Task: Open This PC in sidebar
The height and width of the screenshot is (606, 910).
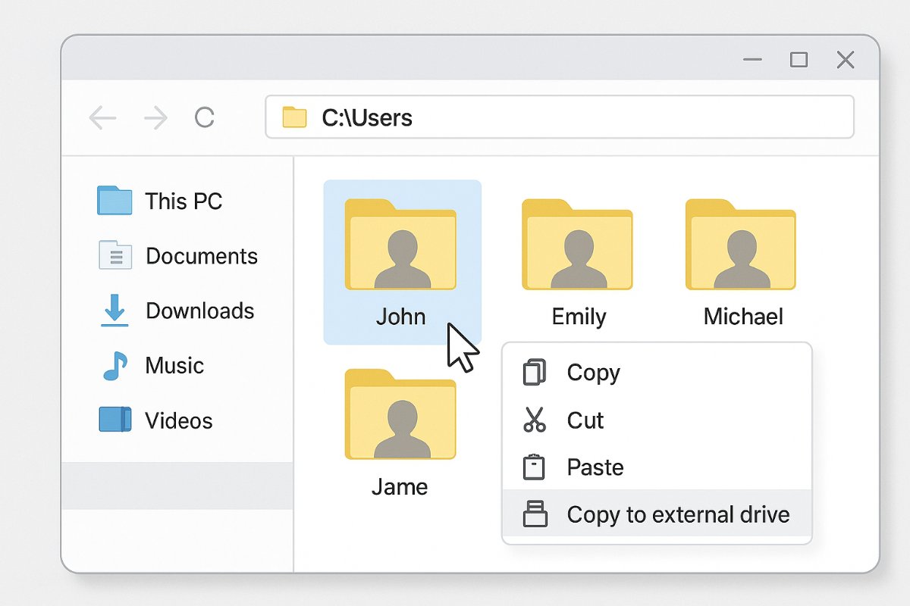Action: click(160, 201)
